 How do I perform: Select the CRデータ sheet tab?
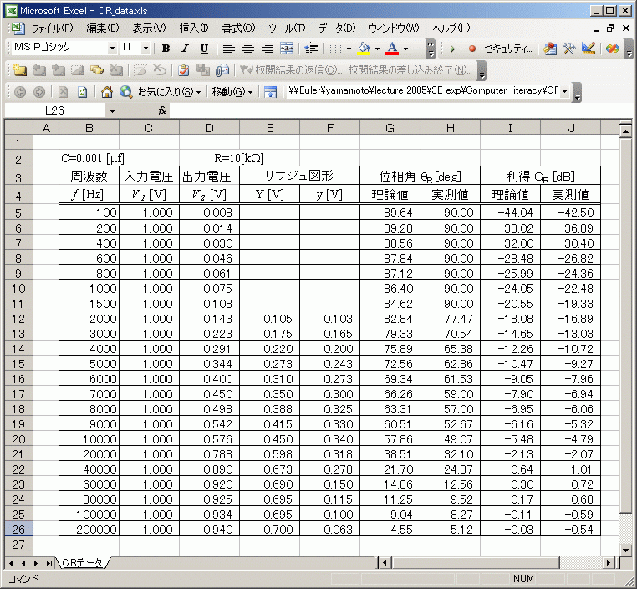click(x=85, y=563)
